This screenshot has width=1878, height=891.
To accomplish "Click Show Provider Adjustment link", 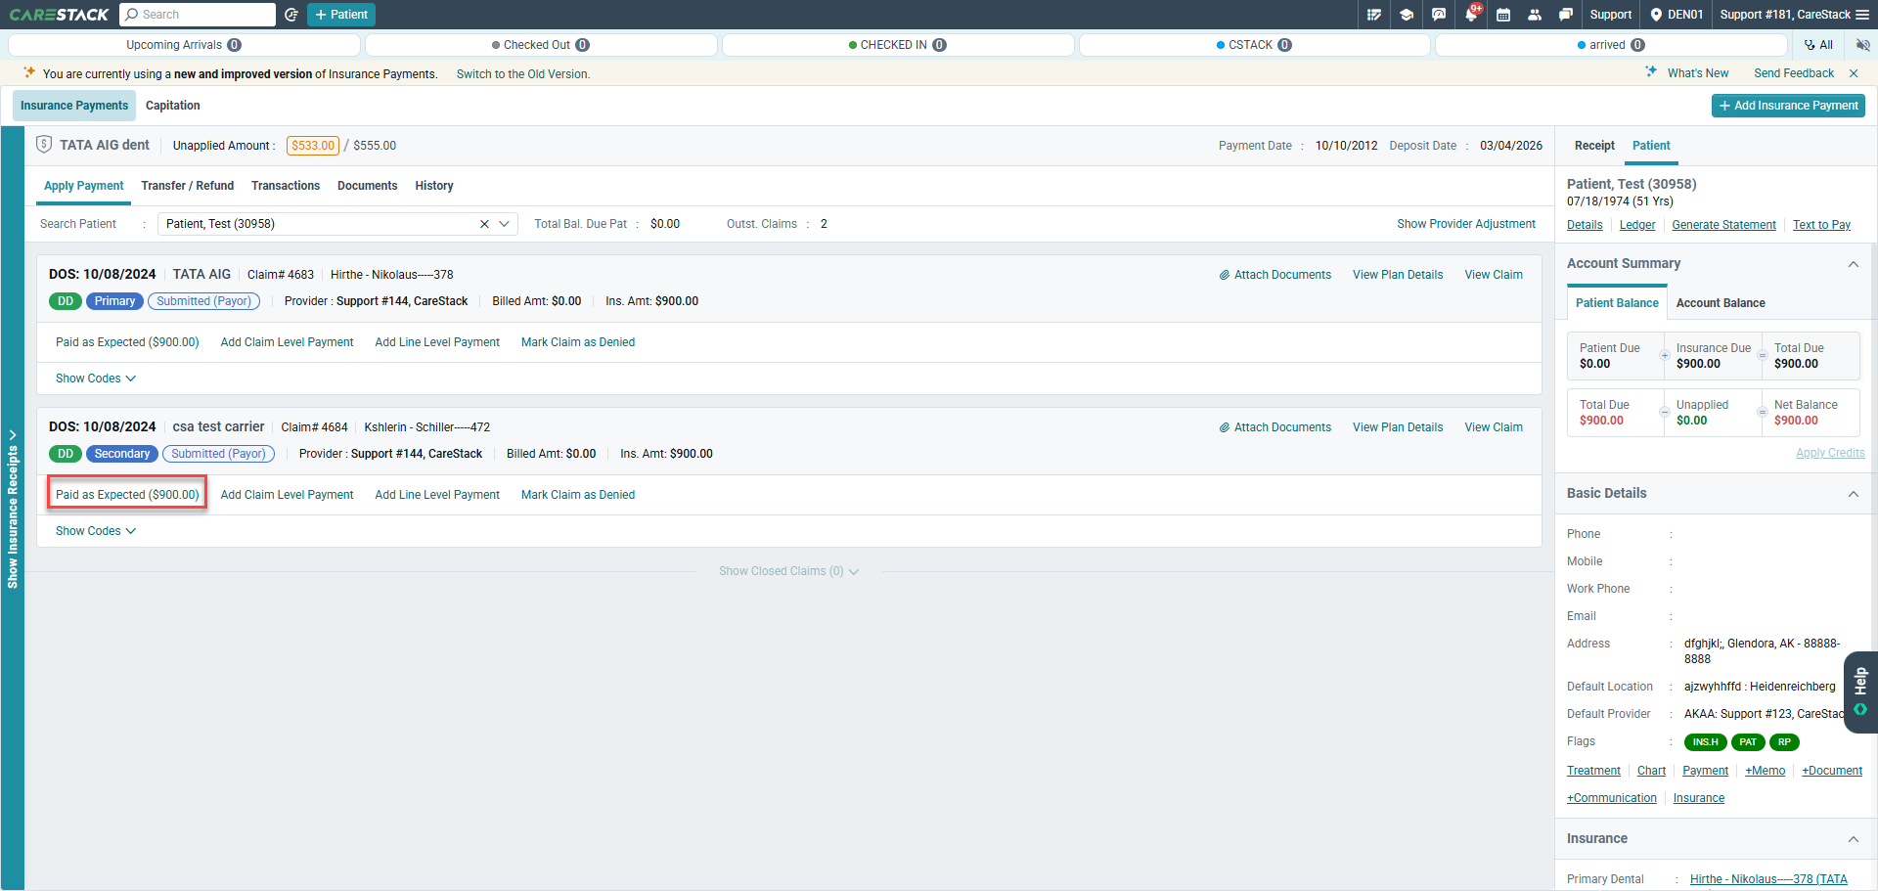I will point(1466,224).
